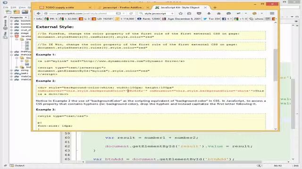The image size is (302, 169).
Task: Open new Firefox tab with plus button
Action: [x=215, y=8]
